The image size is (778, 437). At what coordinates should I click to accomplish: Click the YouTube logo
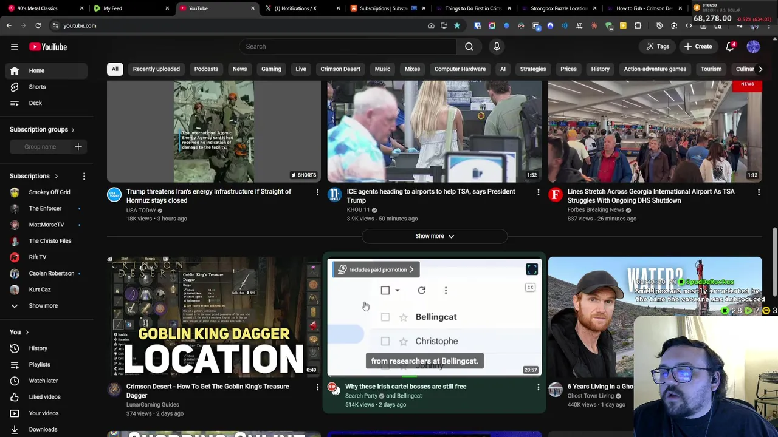point(48,47)
